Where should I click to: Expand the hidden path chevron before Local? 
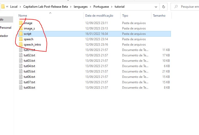tap(7, 7)
